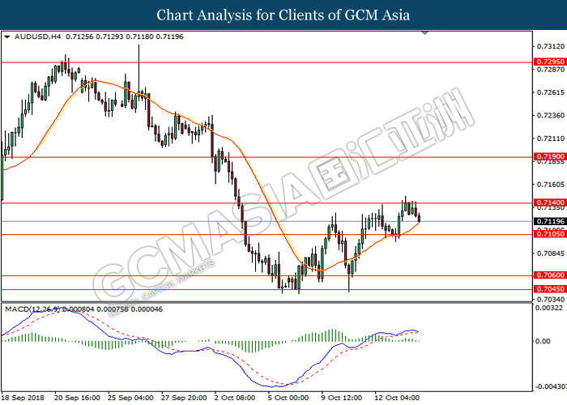Click the 0.70845 price axis value
Viewport: 567px width, 405px height.
coord(550,253)
